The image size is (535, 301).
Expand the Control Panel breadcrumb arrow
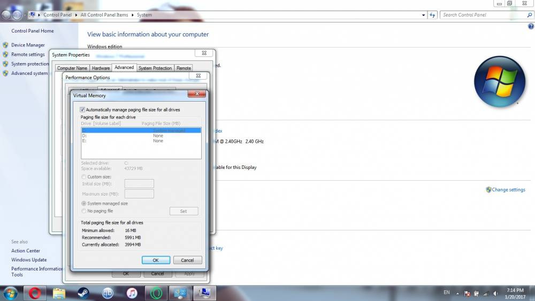[x=76, y=15]
